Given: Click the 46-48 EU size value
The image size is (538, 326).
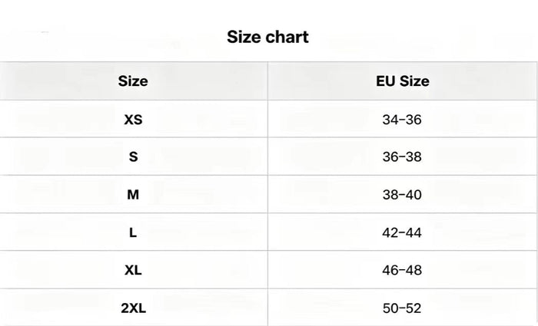Looking at the screenshot, I should (x=402, y=270).
